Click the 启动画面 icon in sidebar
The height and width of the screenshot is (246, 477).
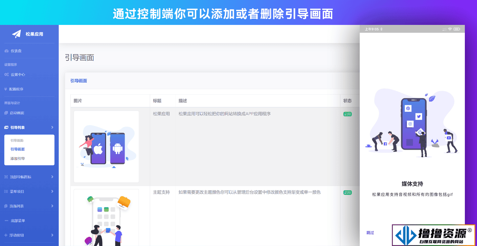(6, 113)
